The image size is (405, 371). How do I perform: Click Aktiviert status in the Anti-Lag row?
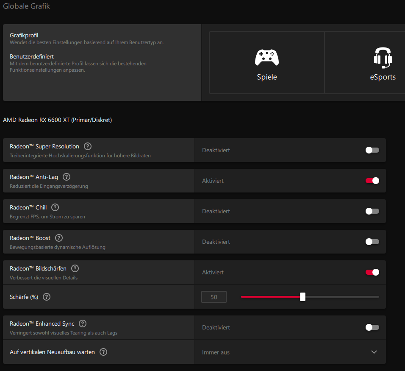(x=213, y=181)
